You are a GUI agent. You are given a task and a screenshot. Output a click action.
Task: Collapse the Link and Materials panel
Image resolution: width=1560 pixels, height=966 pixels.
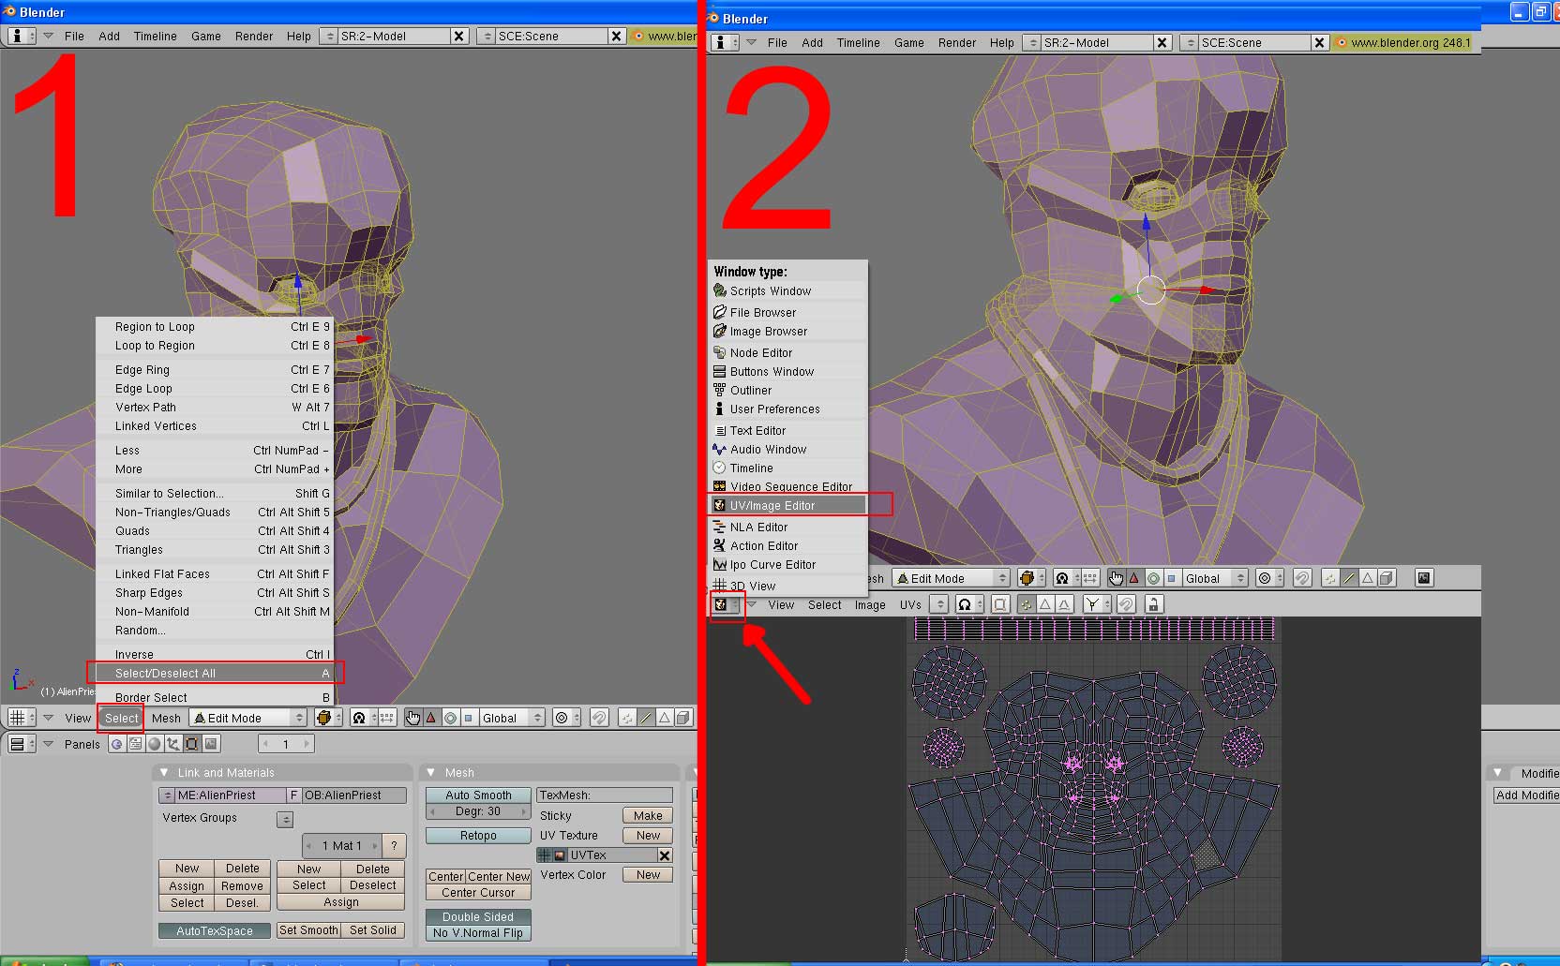pos(164,773)
